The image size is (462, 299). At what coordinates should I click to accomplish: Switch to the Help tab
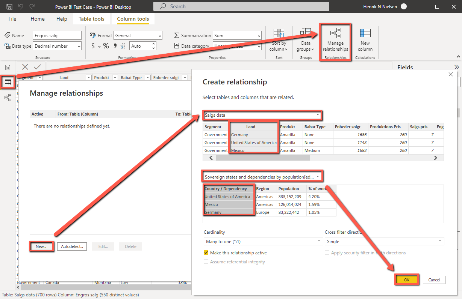click(62, 19)
